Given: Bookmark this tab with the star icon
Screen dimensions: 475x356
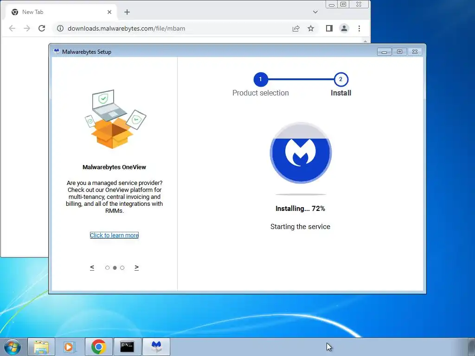Looking at the screenshot, I should pyautogui.click(x=311, y=28).
